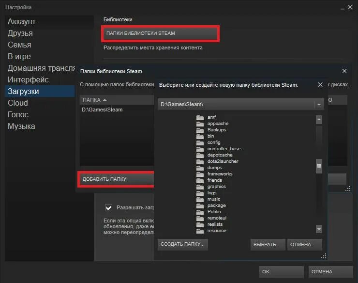The image size is (358, 283).
Task: Click the graphics folder icon
Action: (200, 187)
